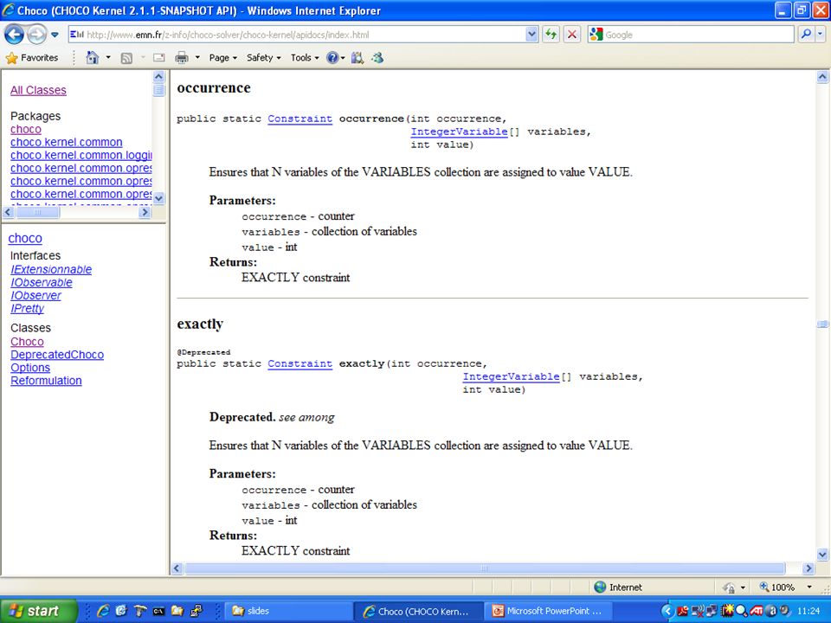Open the IObserver interface link

click(x=35, y=296)
